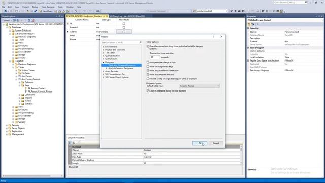The image size is (325, 183).
Task: Click the wrench icon in the main toolbar
Action: [x=235, y=11]
